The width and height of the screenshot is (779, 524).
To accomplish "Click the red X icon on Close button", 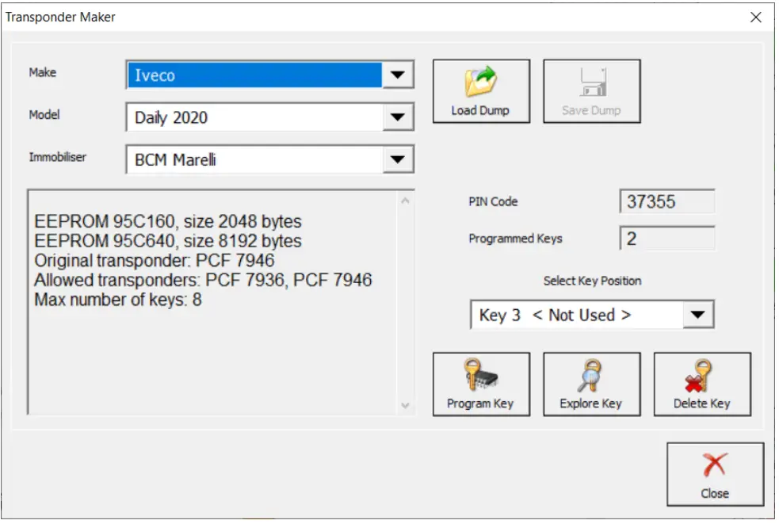I will coord(715,465).
